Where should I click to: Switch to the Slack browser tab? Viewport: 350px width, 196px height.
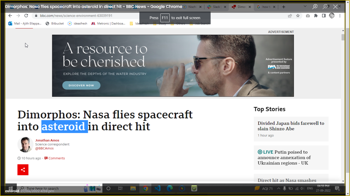click(x=217, y=7)
